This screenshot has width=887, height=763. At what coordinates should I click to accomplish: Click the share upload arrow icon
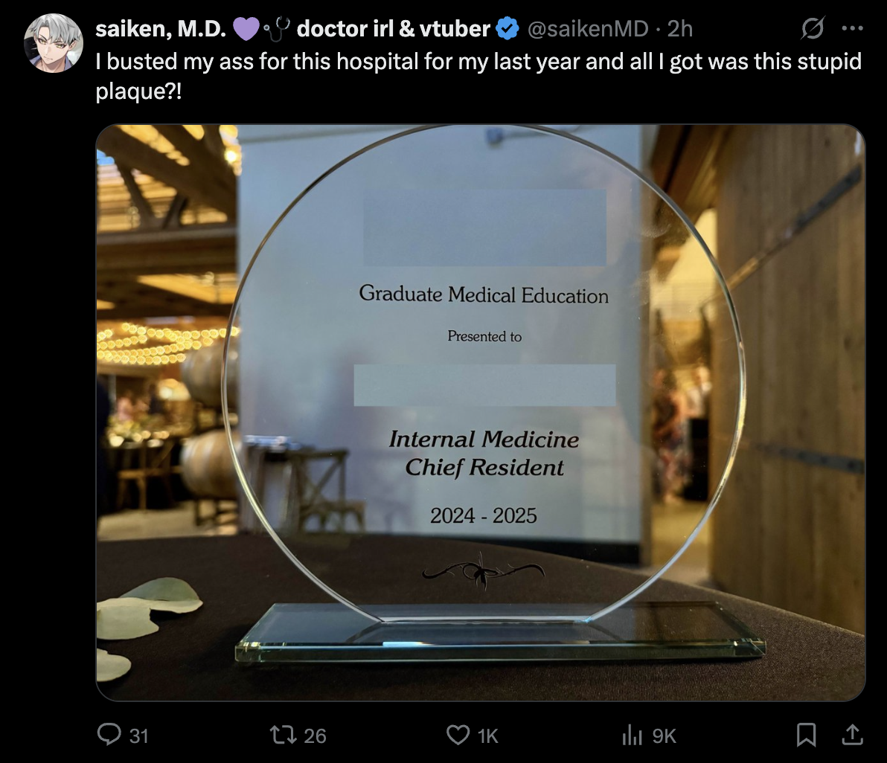pyautogui.click(x=853, y=735)
